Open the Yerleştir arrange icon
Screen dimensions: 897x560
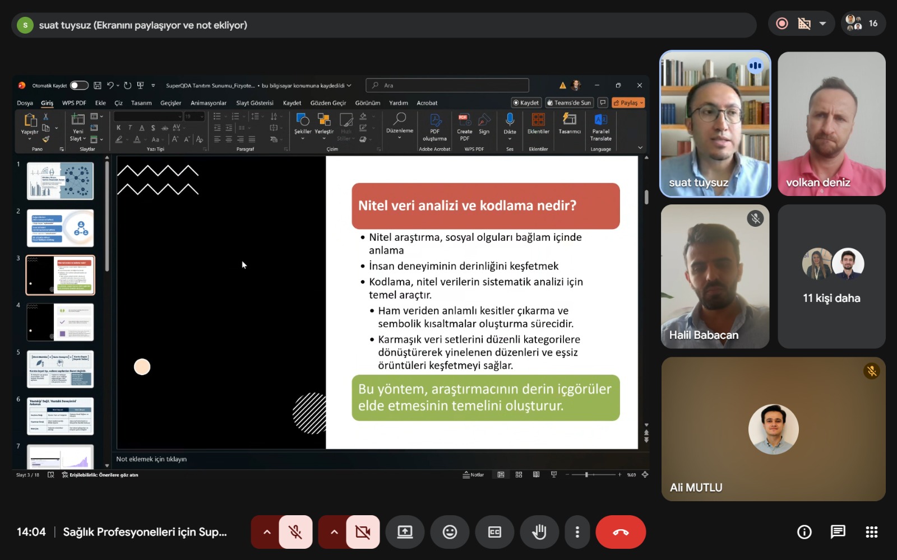click(324, 119)
